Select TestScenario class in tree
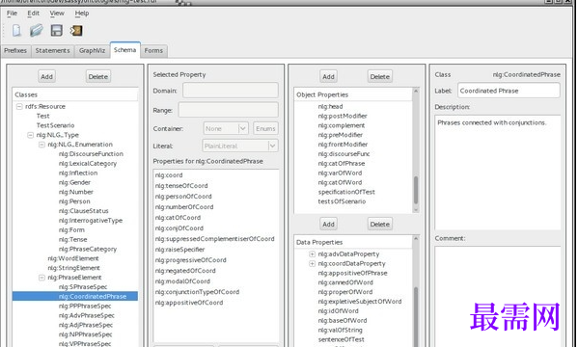This screenshot has width=578, height=347. (x=55, y=125)
